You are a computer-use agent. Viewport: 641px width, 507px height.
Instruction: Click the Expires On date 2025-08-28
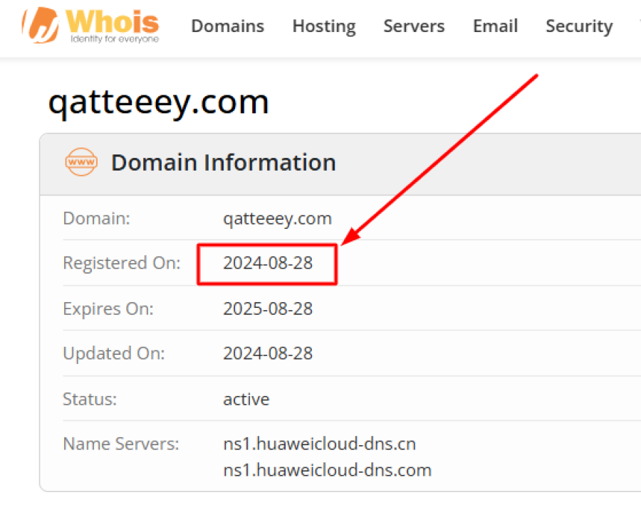point(267,309)
